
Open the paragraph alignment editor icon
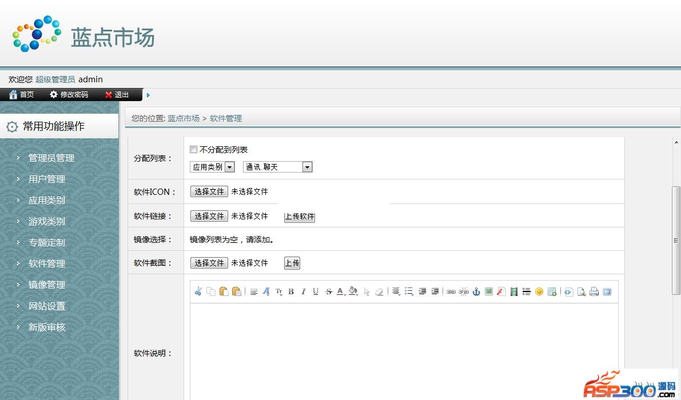(x=254, y=291)
